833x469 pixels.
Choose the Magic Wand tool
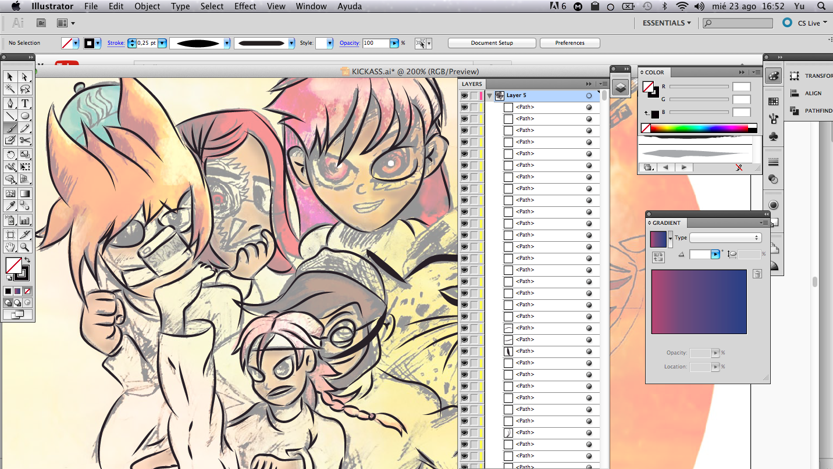point(10,89)
